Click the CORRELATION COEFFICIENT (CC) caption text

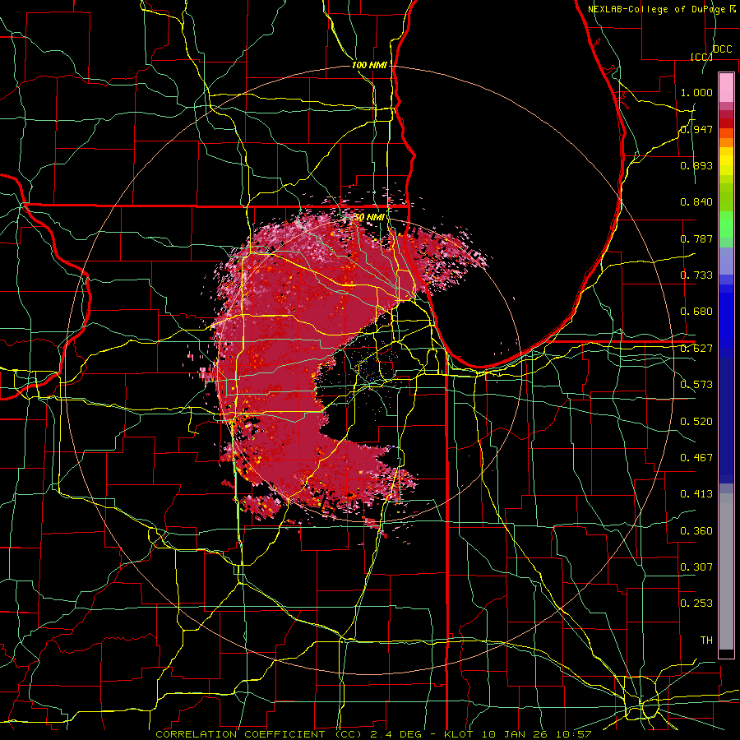(x=259, y=734)
